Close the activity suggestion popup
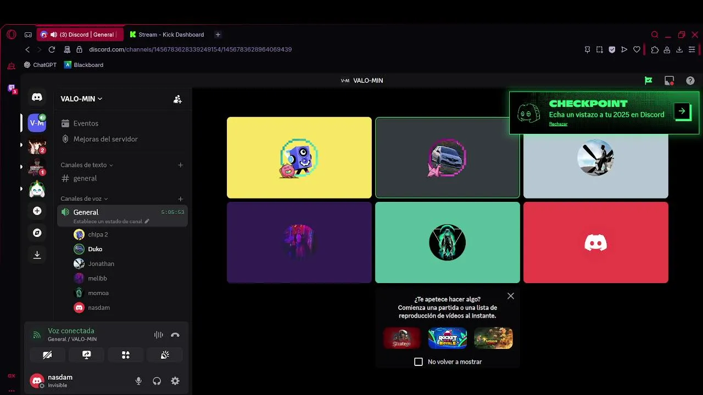Screen dimensions: 703x395 click(511, 296)
